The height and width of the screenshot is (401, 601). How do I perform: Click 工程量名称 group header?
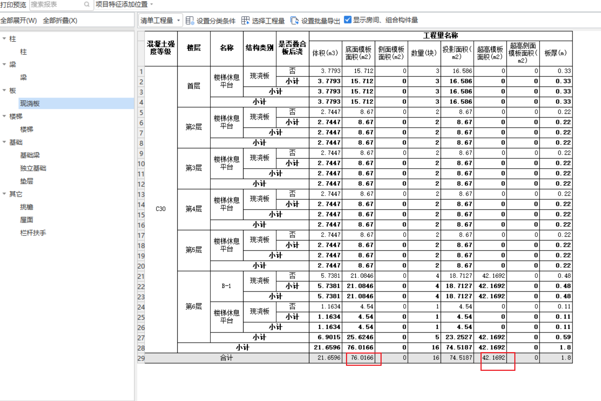pos(441,36)
